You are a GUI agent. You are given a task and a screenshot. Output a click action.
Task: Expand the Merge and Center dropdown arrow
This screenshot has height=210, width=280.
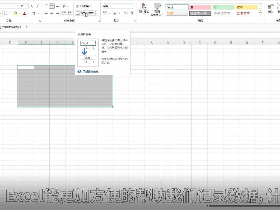pyautogui.click(x=96, y=13)
